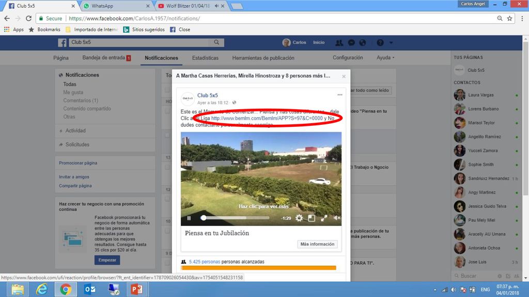Switch to the WhatsApp browser tab

[x=116, y=6]
